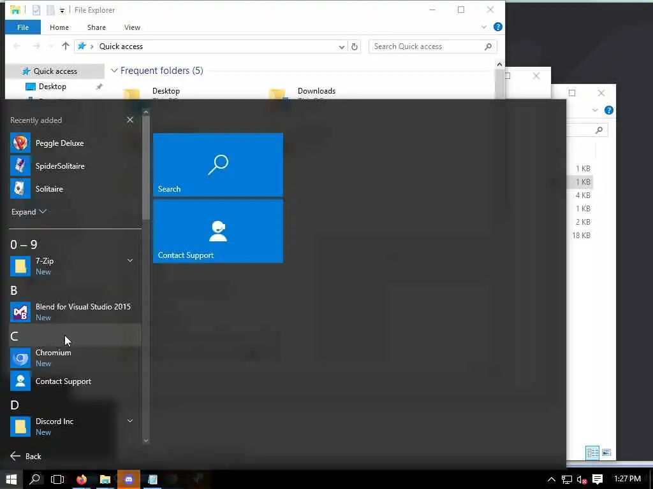
Task: Open File Explorer help icon
Action: pos(497,27)
